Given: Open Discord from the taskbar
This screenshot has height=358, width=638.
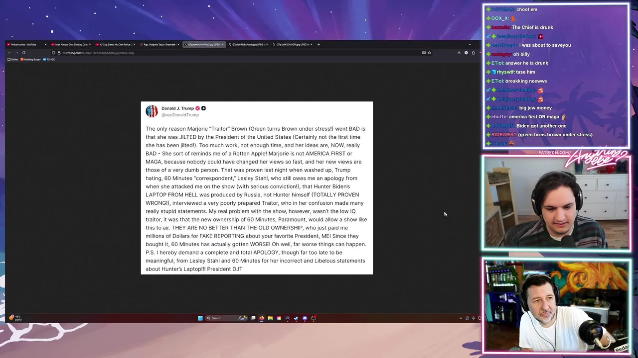Looking at the screenshot, I should [305, 318].
